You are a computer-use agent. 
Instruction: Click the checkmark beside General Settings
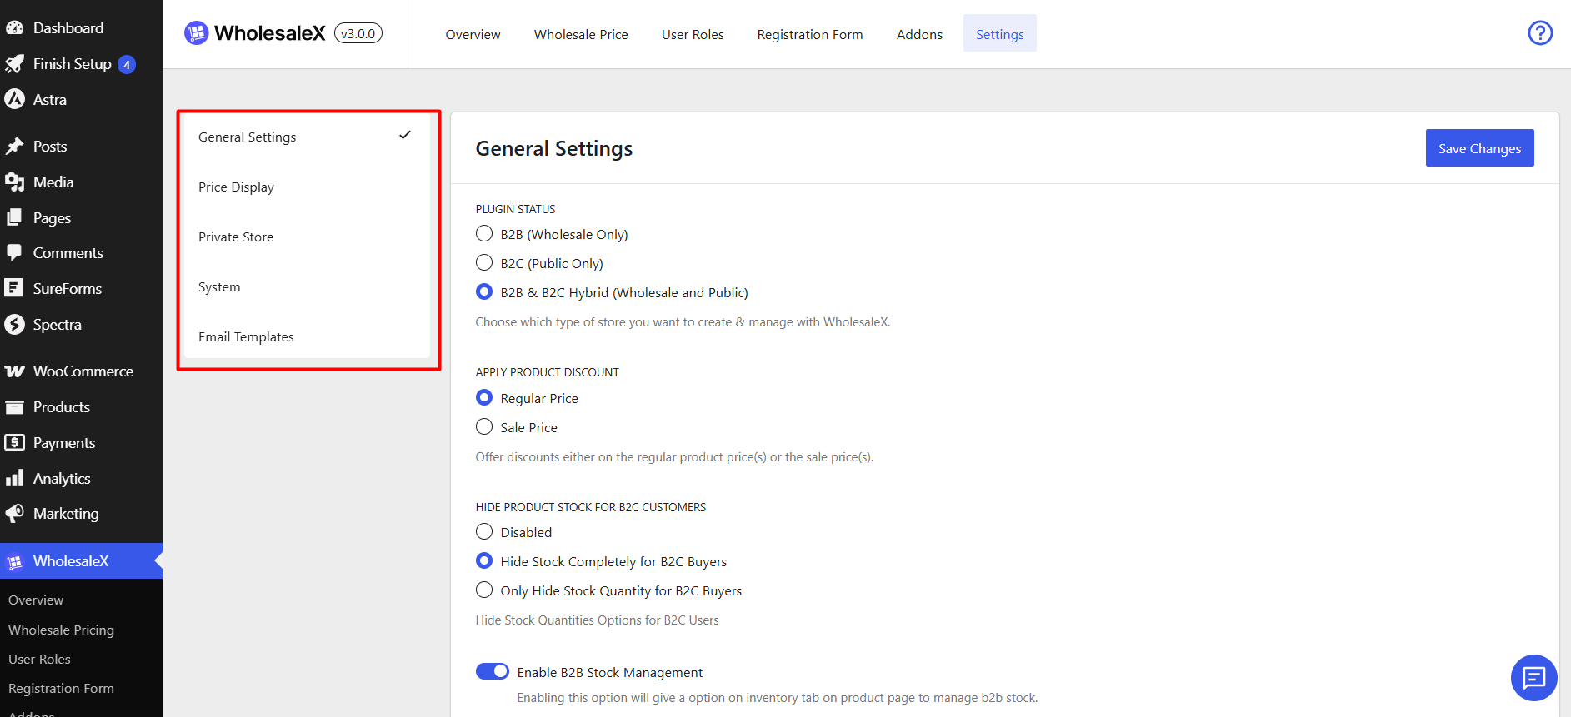[x=405, y=135]
